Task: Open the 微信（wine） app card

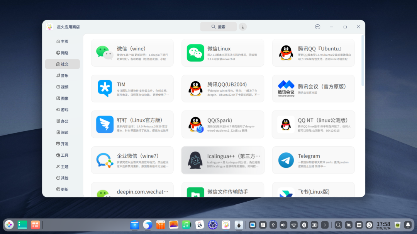Action: [132, 53]
